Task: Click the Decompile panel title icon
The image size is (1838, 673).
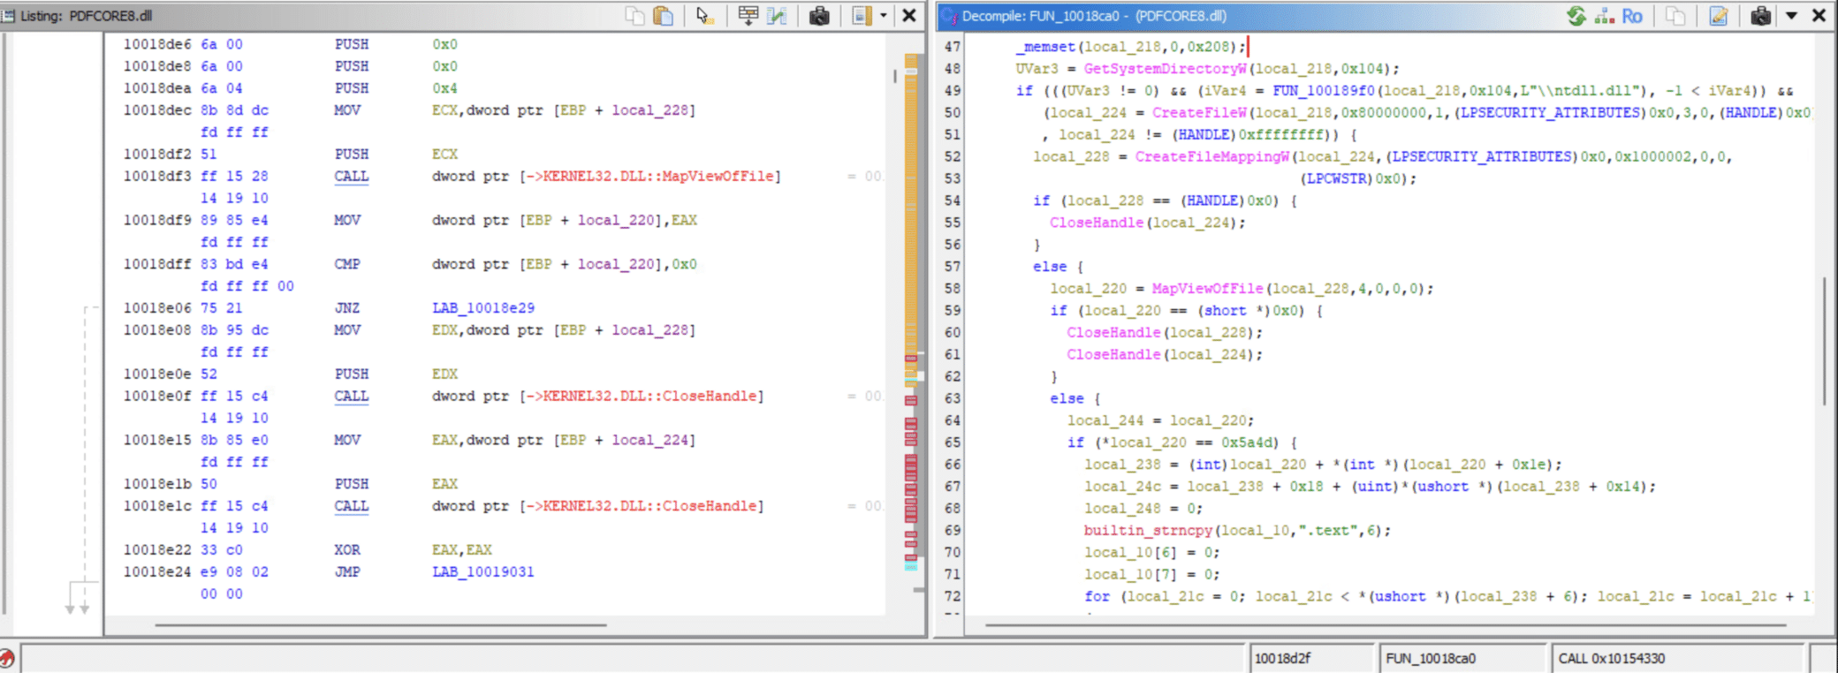Action: click(950, 16)
